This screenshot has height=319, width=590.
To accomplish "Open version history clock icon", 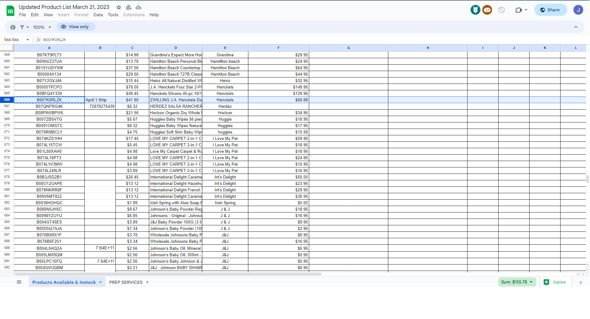I will (x=502, y=10).
